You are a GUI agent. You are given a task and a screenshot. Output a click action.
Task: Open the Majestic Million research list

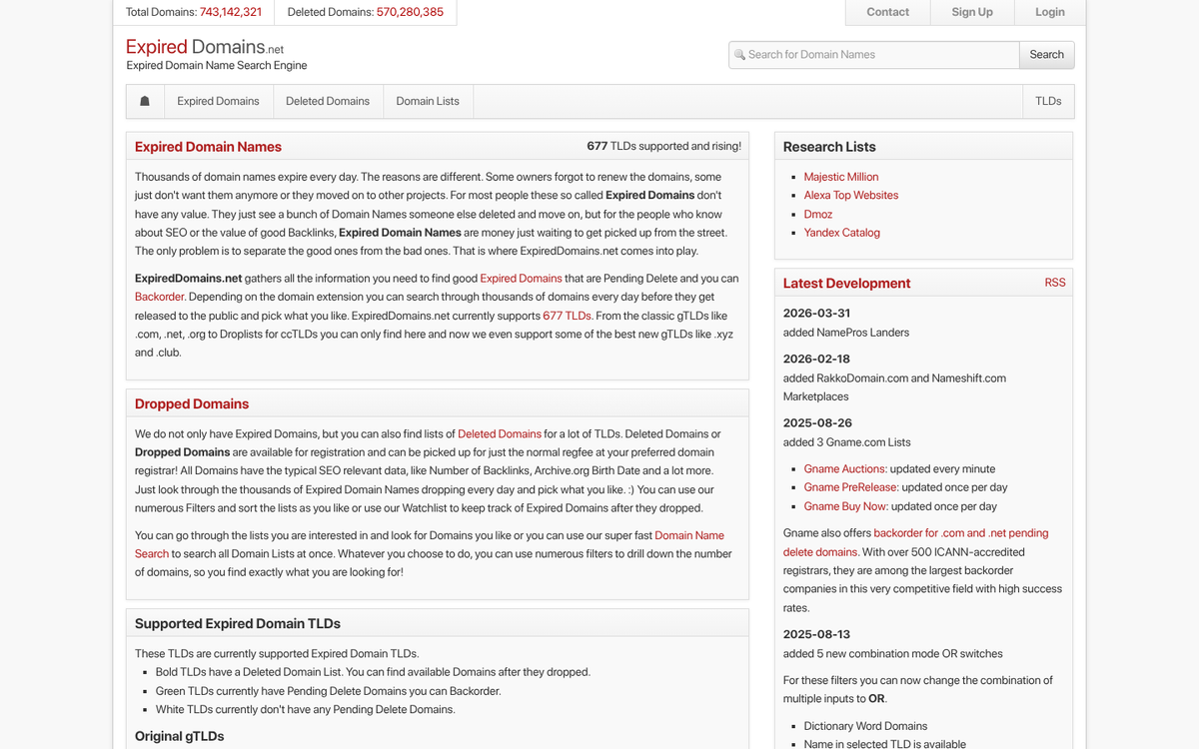pos(840,176)
